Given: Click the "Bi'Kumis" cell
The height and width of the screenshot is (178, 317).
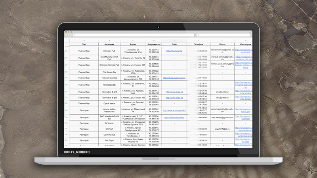Looking at the screenshot, I should pos(109,123).
